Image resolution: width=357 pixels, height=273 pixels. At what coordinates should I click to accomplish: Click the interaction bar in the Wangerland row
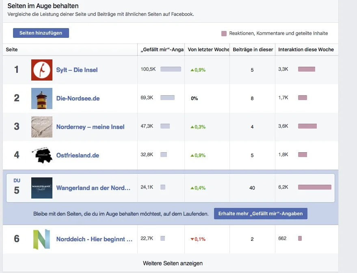(x=315, y=187)
